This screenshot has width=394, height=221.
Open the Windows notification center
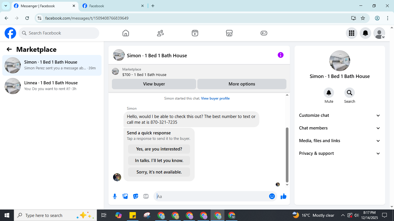384,215
